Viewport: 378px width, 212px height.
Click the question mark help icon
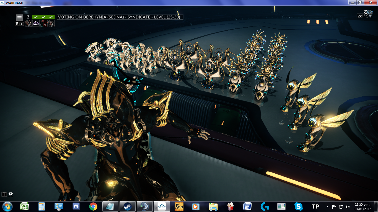28,17
